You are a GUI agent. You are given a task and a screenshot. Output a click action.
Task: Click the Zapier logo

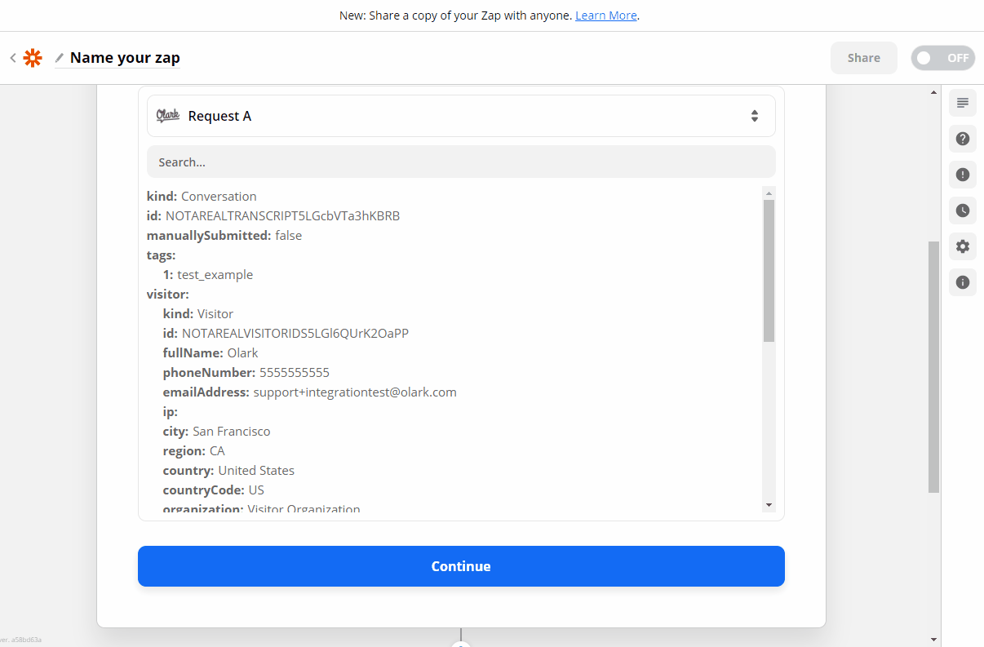point(32,58)
